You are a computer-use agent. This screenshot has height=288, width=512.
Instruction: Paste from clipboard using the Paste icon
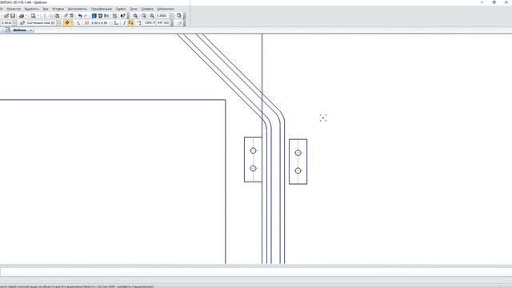coord(57,16)
